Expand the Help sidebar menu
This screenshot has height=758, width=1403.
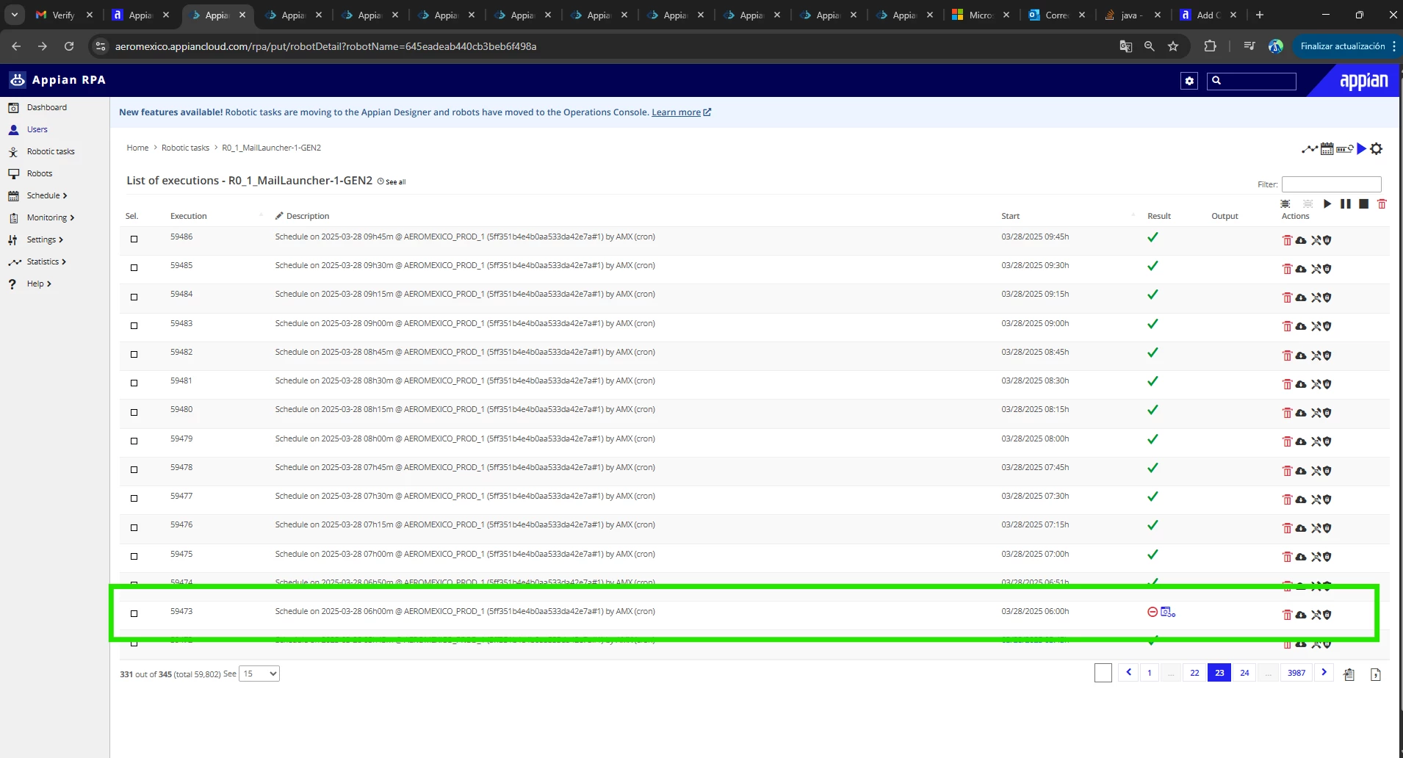tap(39, 284)
